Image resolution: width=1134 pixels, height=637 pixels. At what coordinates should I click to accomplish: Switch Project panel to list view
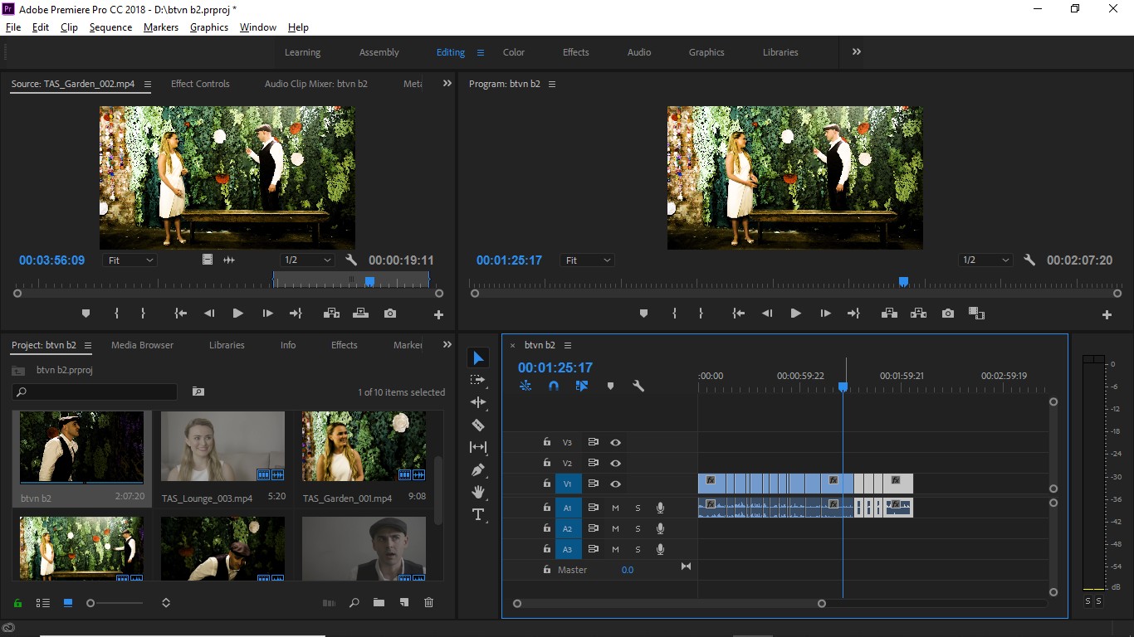(43, 603)
